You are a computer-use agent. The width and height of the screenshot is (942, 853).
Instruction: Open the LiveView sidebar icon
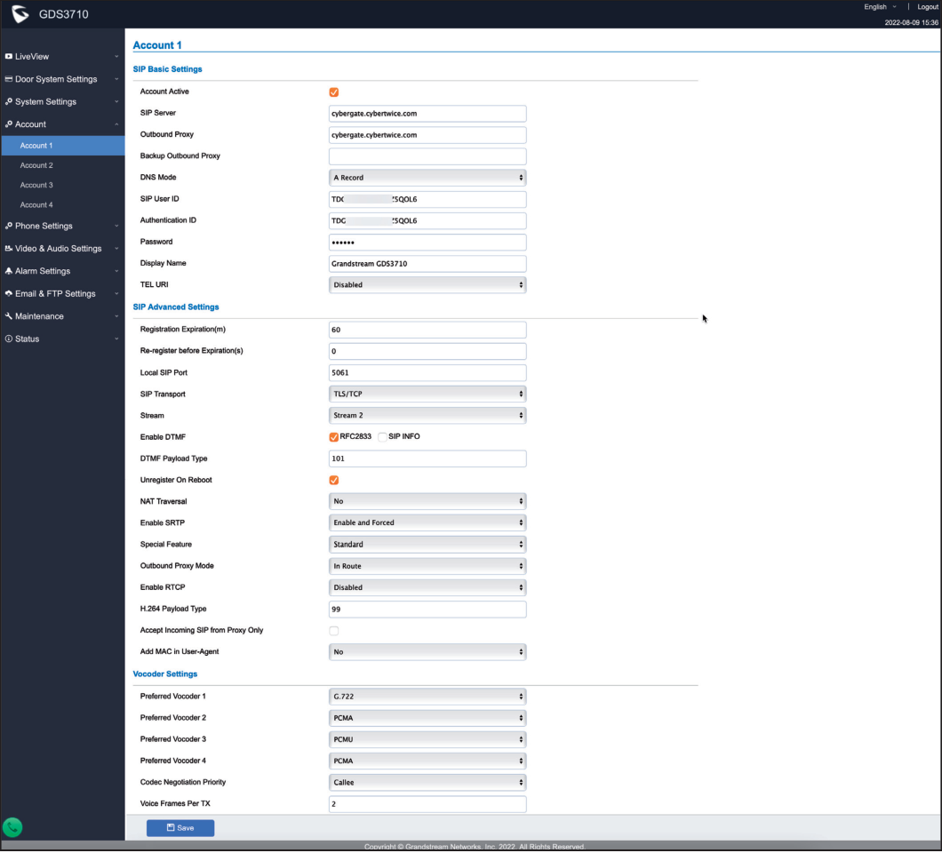[11, 56]
